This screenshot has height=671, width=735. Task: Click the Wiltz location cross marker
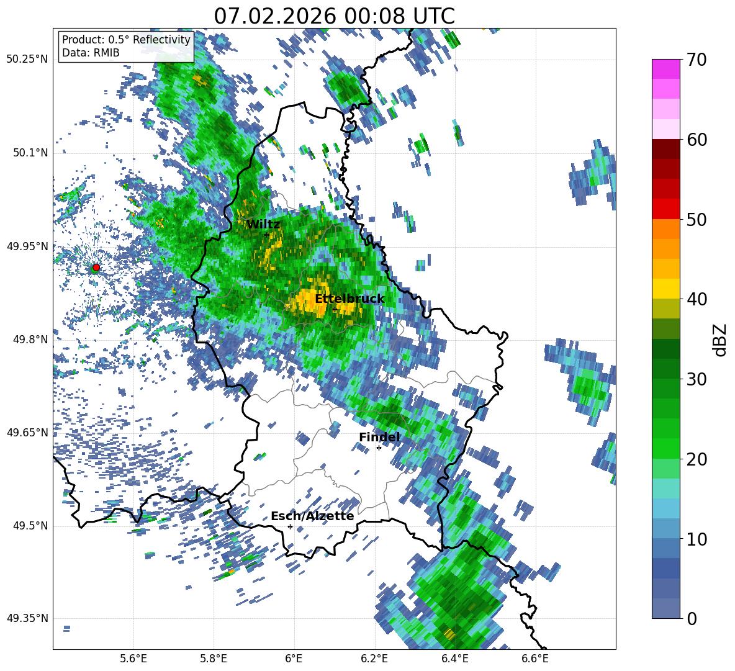click(266, 235)
